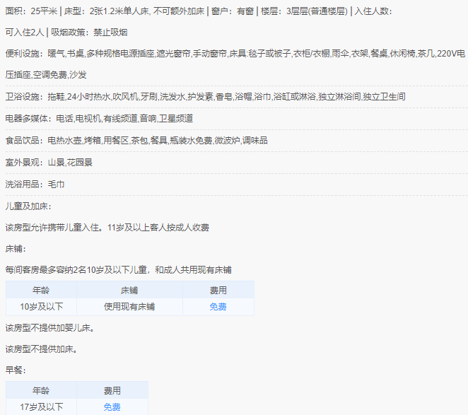Select the 10岁及以下 age cell
Image resolution: width=468 pixels, height=415 pixels.
[41, 307]
